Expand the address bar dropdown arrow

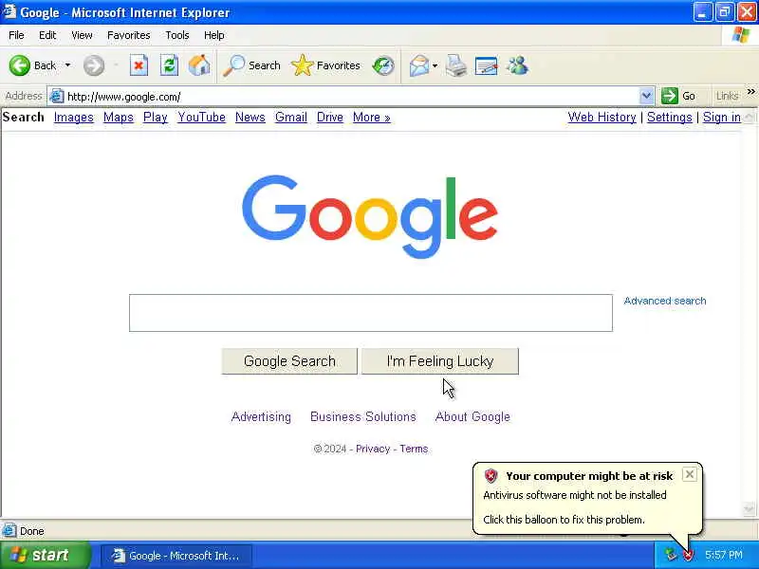pos(646,97)
